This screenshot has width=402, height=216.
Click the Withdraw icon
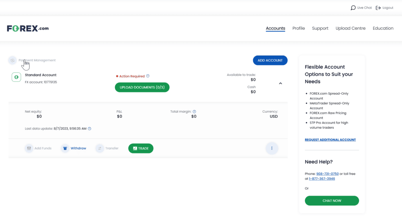click(65, 148)
